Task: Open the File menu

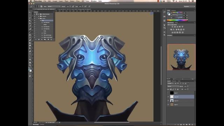Action: 45,1
